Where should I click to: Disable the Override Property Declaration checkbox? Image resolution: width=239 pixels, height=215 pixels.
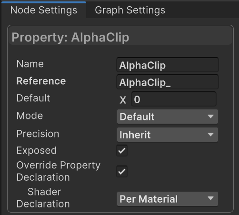click(x=122, y=171)
